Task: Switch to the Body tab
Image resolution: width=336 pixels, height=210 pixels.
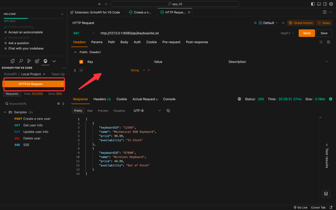Action: [124, 42]
